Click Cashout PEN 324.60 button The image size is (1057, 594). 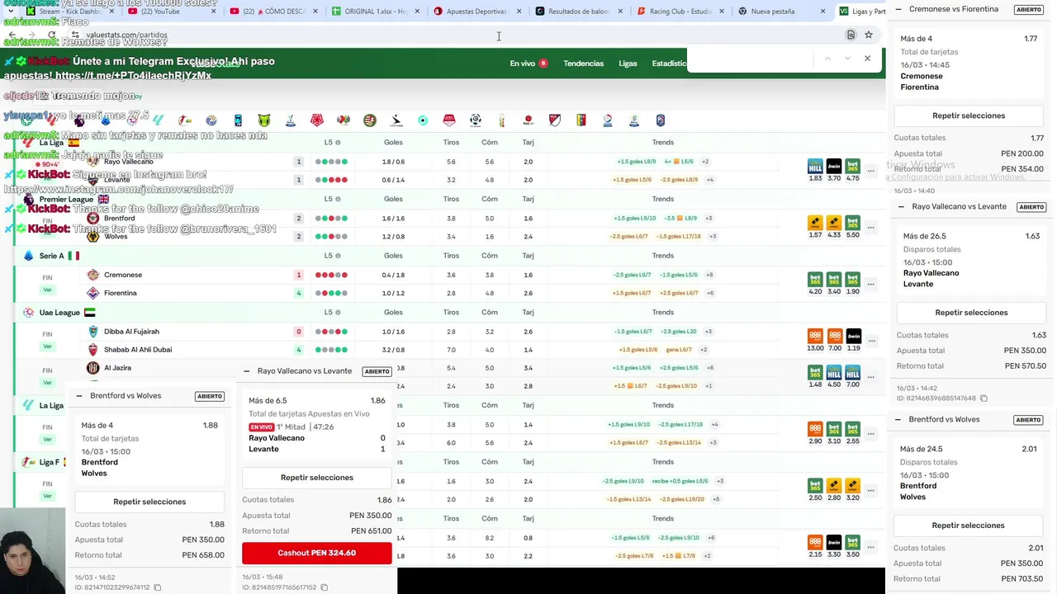click(317, 553)
